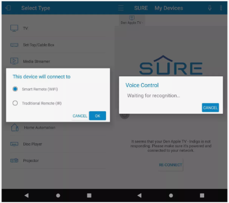Select Traditional Remote (IR) radio button
Screen dimensions: 229x203
tap(15, 103)
